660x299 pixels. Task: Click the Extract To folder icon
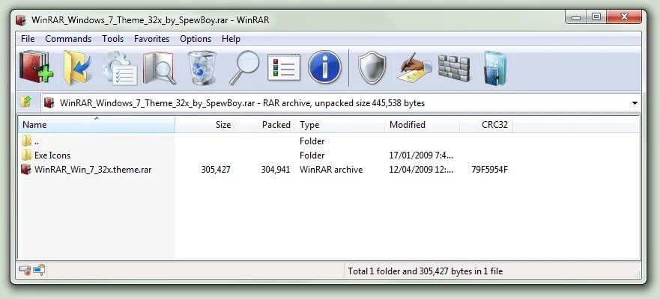point(77,67)
